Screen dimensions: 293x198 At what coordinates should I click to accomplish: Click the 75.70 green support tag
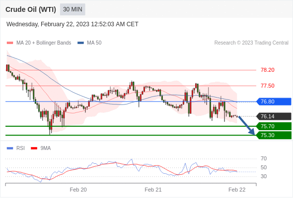pos(274,126)
